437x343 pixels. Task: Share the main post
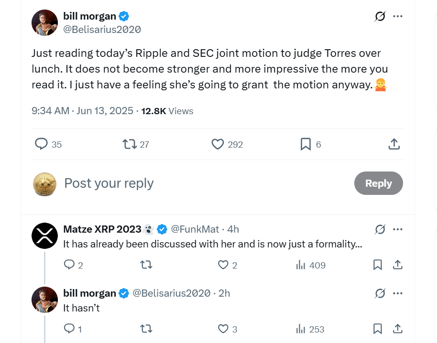[x=393, y=144]
